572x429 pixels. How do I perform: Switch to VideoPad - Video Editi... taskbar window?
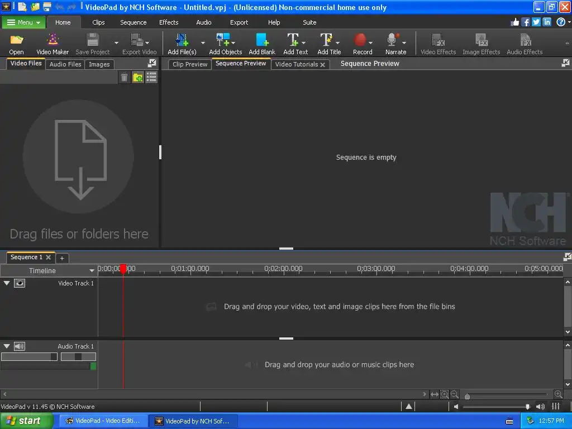[x=103, y=421]
